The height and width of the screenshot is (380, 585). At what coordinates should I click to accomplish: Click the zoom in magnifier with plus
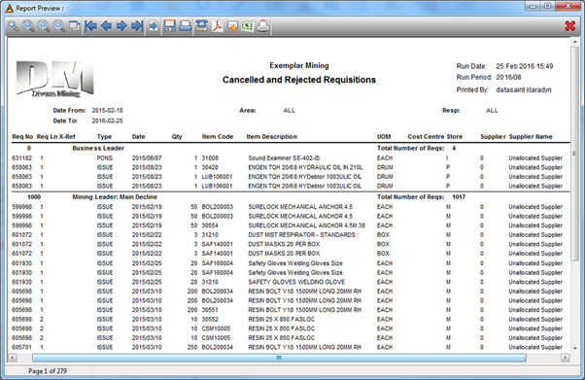59,26
